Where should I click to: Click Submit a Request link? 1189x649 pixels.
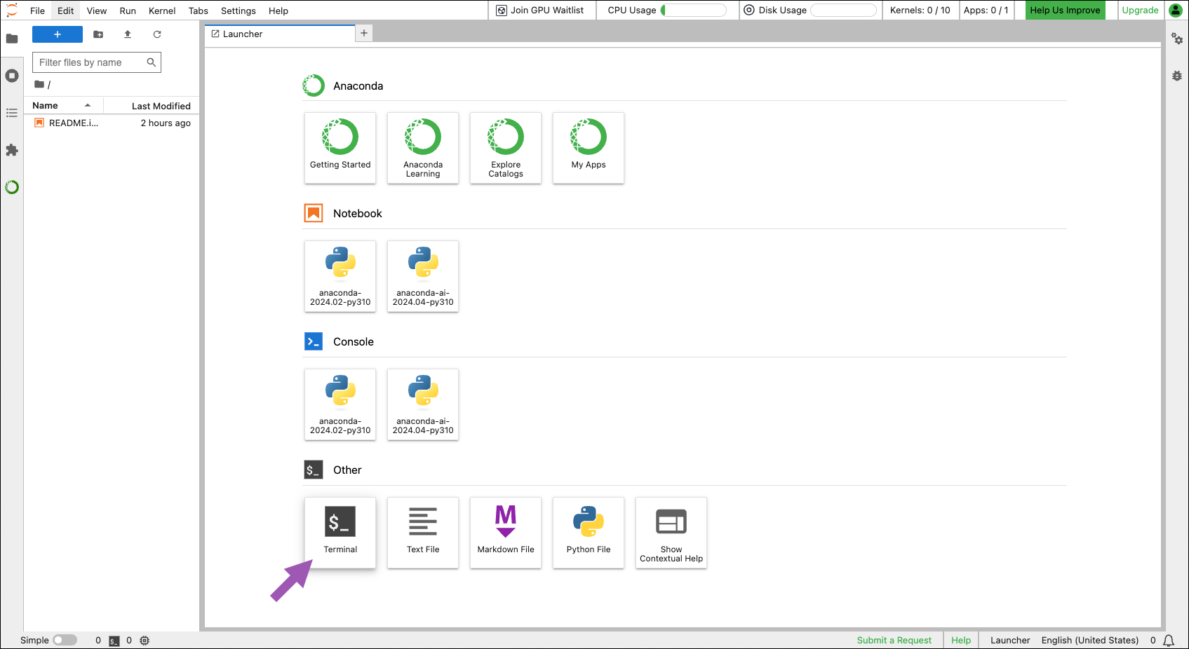(x=894, y=640)
